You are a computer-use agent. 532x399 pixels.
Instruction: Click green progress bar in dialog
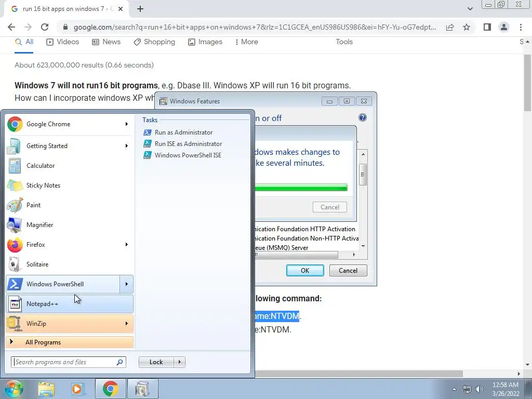click(301, 188)
